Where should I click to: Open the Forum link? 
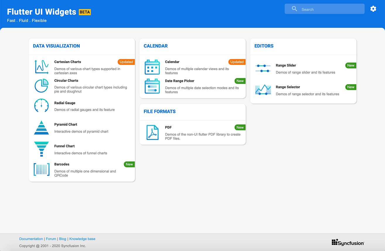pos(51,239)
